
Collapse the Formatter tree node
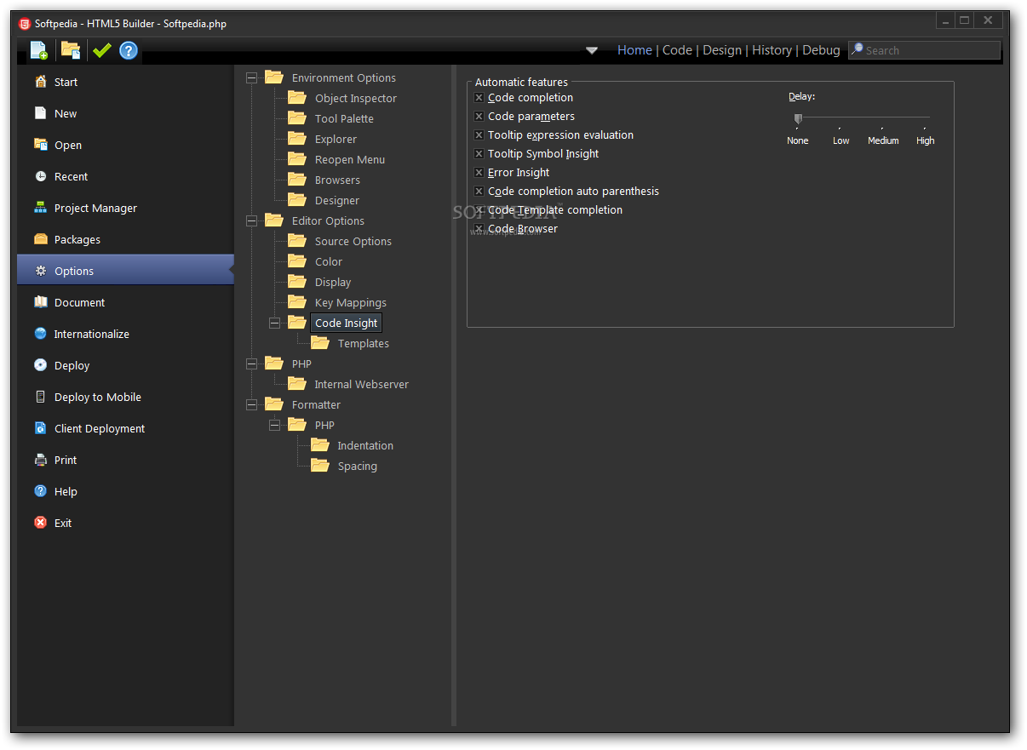(251, 404)
